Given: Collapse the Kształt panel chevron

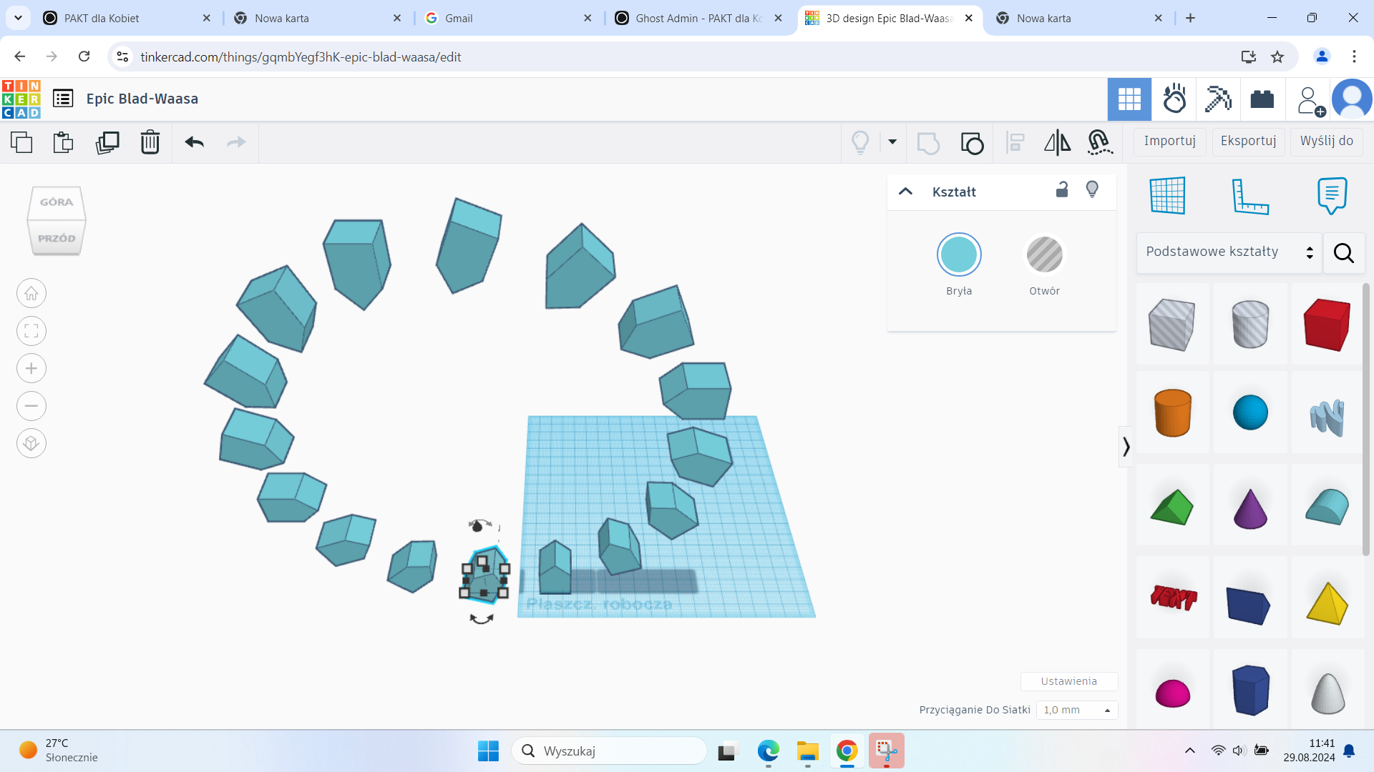Looking at the screenshot, I should [x=905, y=192].
